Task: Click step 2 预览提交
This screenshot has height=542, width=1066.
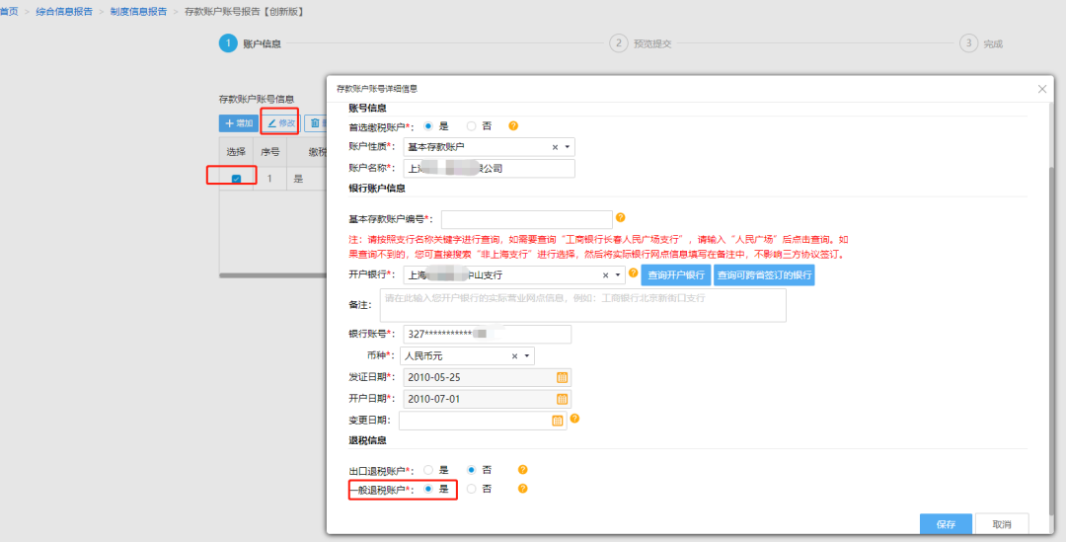Action: (x=641, y=43)
